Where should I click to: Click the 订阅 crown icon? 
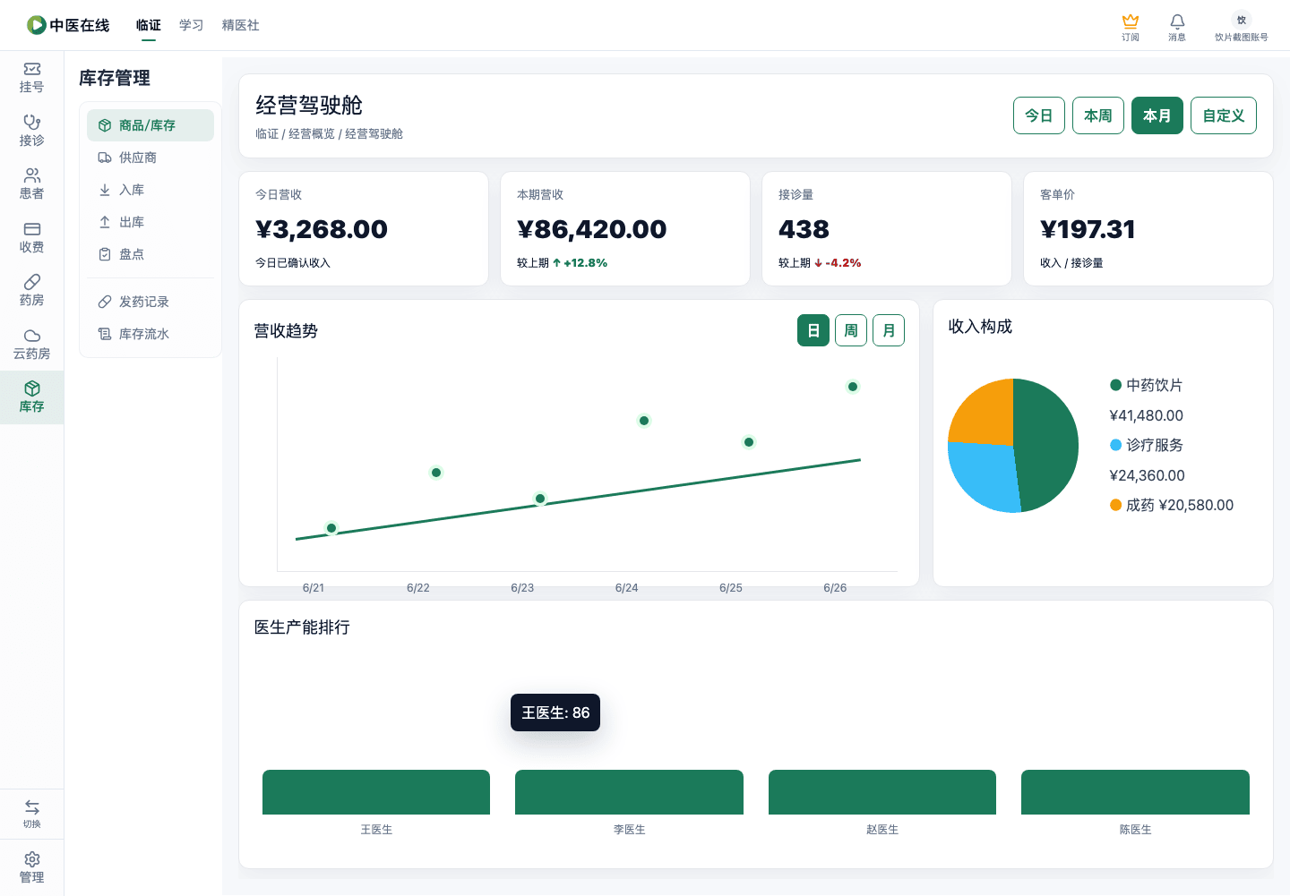click(1131, 21)
